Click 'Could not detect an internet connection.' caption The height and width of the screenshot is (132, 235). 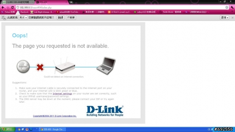point(64,77)
